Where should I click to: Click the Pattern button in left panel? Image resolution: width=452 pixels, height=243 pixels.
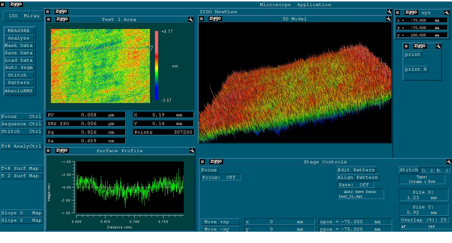coord(19,83)
